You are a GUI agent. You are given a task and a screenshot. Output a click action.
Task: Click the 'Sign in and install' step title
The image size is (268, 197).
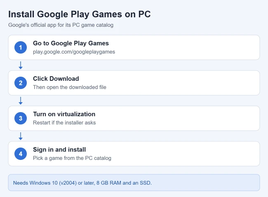59,150
